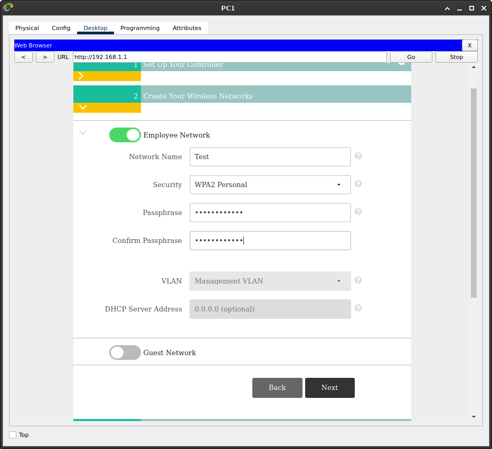The image size is (492, 449).
Task: Click help icon beside Security dropdown
Action: 358,184
